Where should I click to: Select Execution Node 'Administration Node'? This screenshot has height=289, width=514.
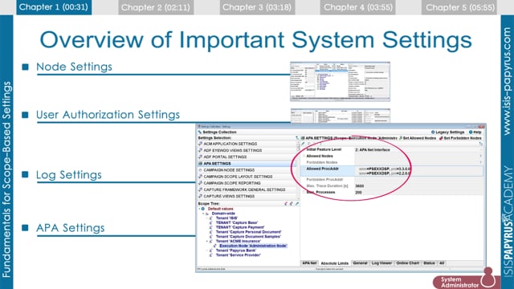(253, 246)
